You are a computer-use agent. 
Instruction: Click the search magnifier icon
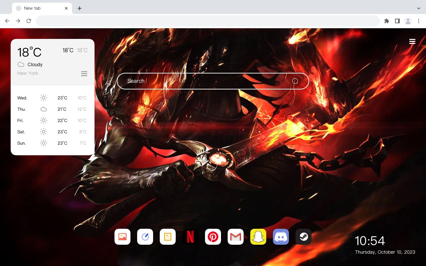[x=295, y=81]
